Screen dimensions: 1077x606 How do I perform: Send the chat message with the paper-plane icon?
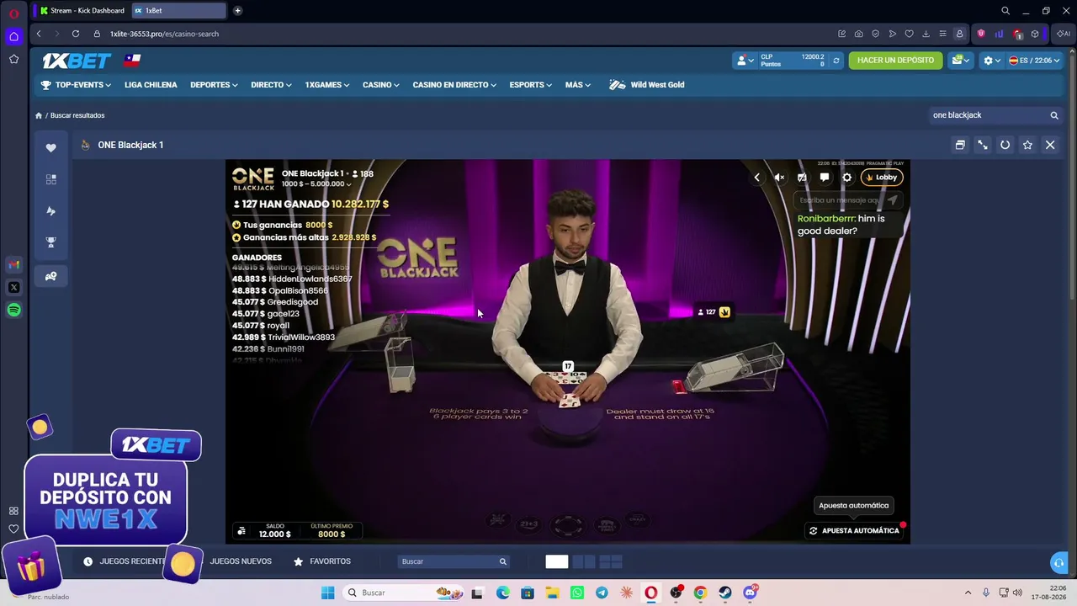892,200
